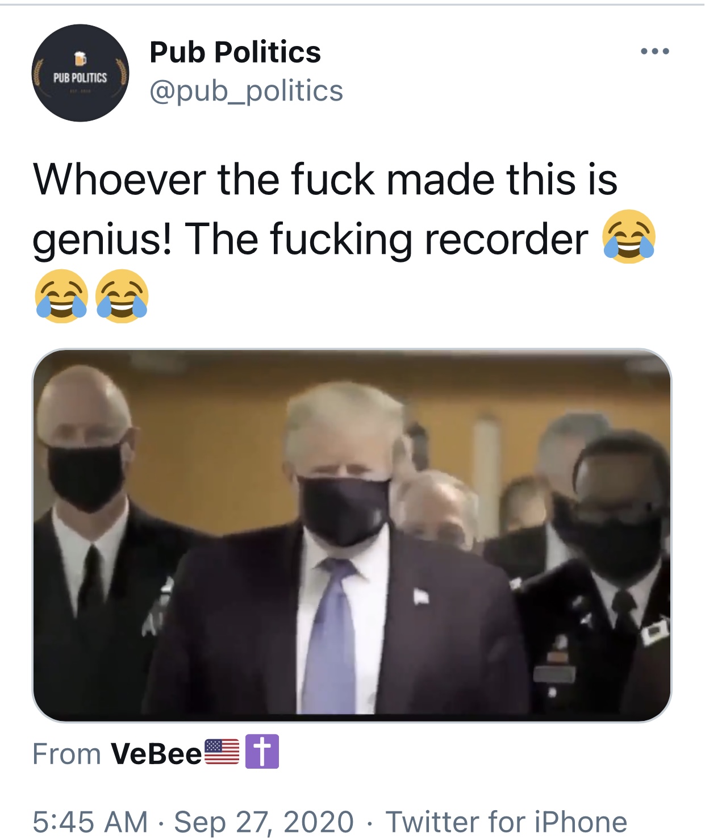The image size is (705, 838).
Task: Open the Pub Politics display name
Action: coord(235,52)
